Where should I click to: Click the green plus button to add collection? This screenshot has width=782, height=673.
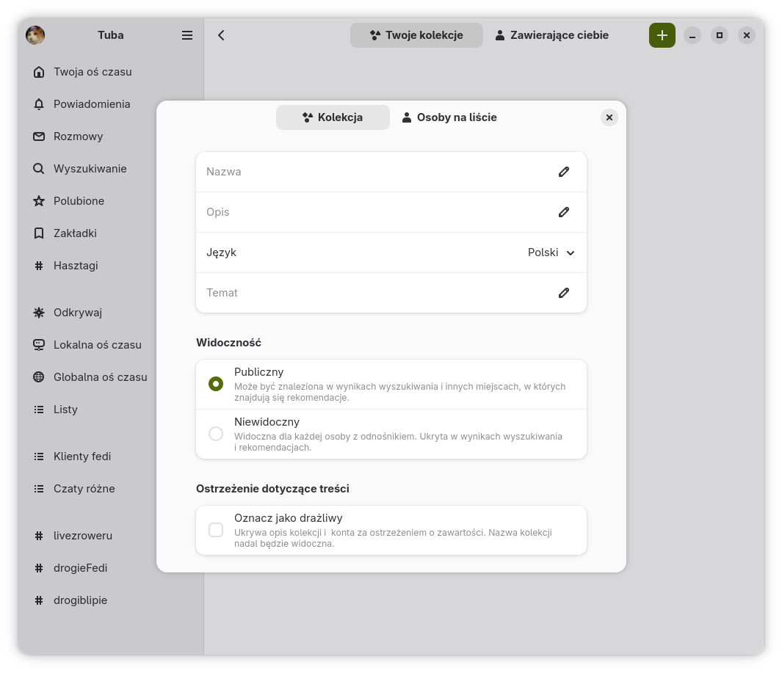662,35
